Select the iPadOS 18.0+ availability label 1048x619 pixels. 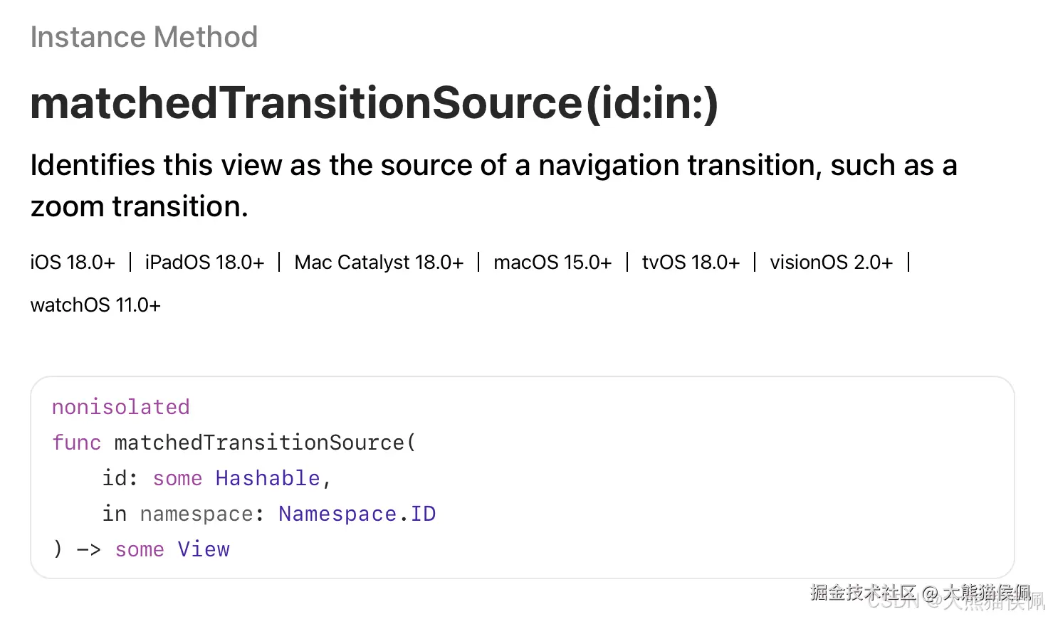pos(204,263)
